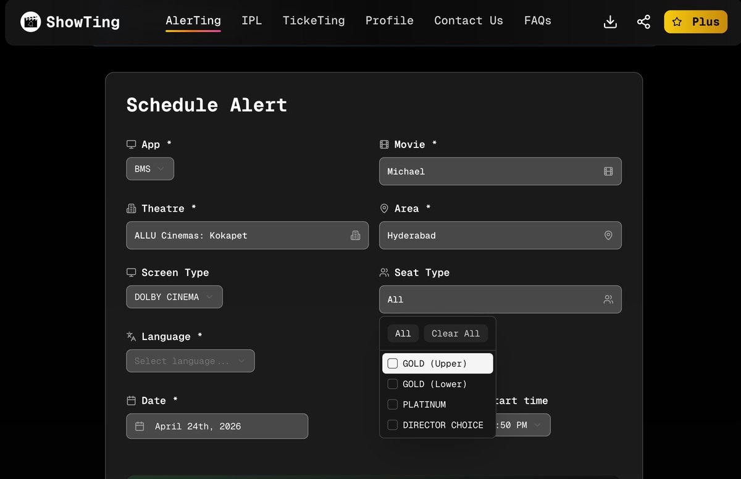The image size is (741, 479).
Task: Click the Theatre field ALLU Cinemas: Kokapet
Action: pos(247,235)
